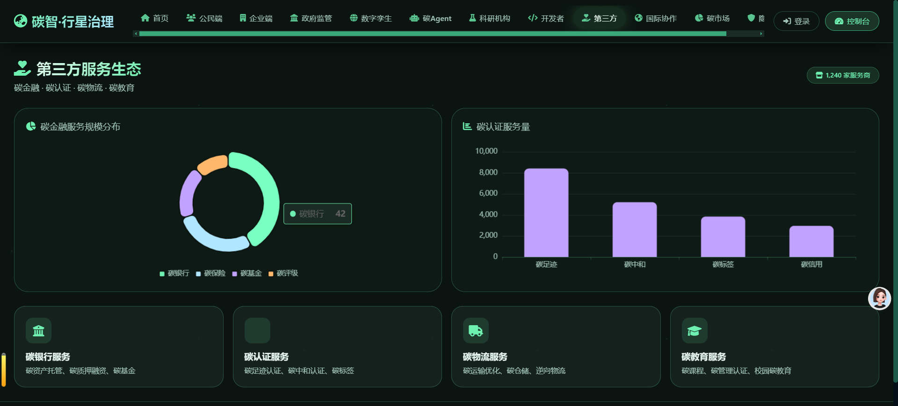Click the yellow progress indicator at left edge
Viewport: 898px width, 406px height.
click(4, 370)
